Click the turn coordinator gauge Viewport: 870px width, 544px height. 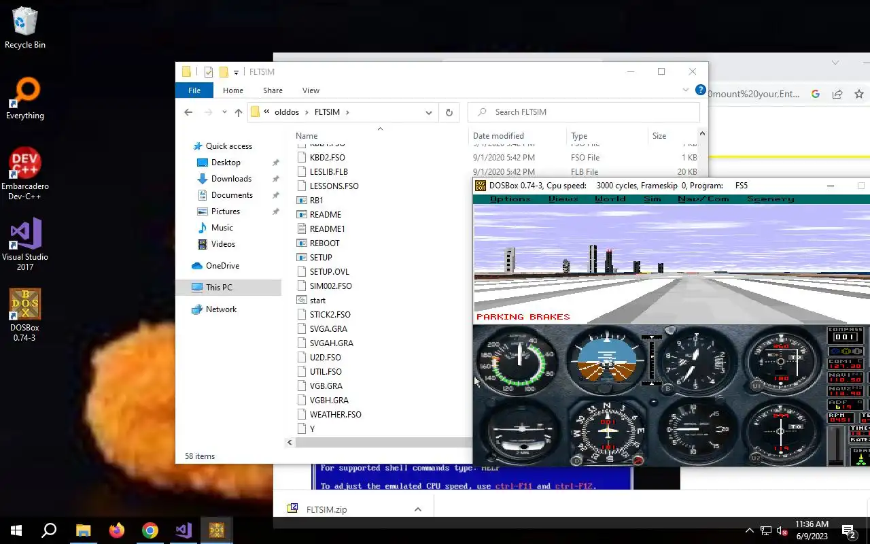(x=520, y=431)
